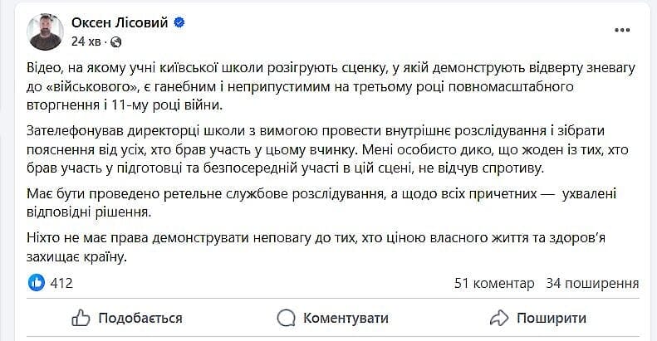View the 34 поширення shares
Viewport: 657px width, 341px height.
pyautogui.click(x=592, y=283)
